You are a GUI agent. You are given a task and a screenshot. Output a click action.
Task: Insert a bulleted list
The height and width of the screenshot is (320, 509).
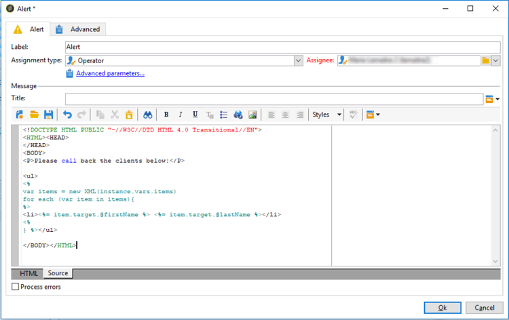tap(224, 115)
